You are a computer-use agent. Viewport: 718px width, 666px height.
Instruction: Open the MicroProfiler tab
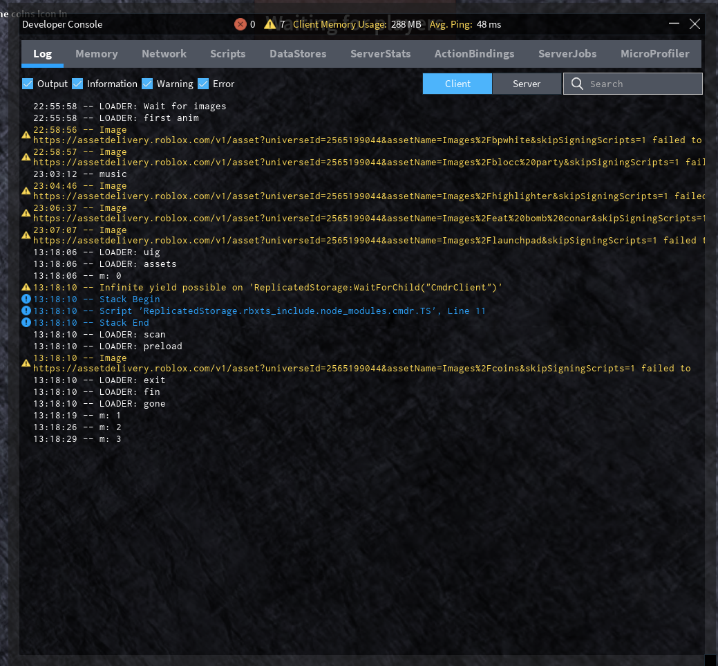pos(655,54)
